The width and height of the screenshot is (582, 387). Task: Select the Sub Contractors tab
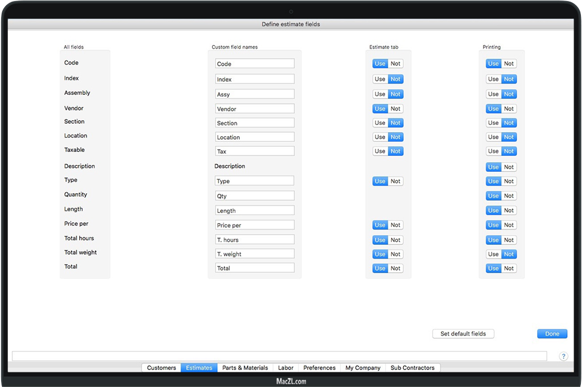coord(412,368)
